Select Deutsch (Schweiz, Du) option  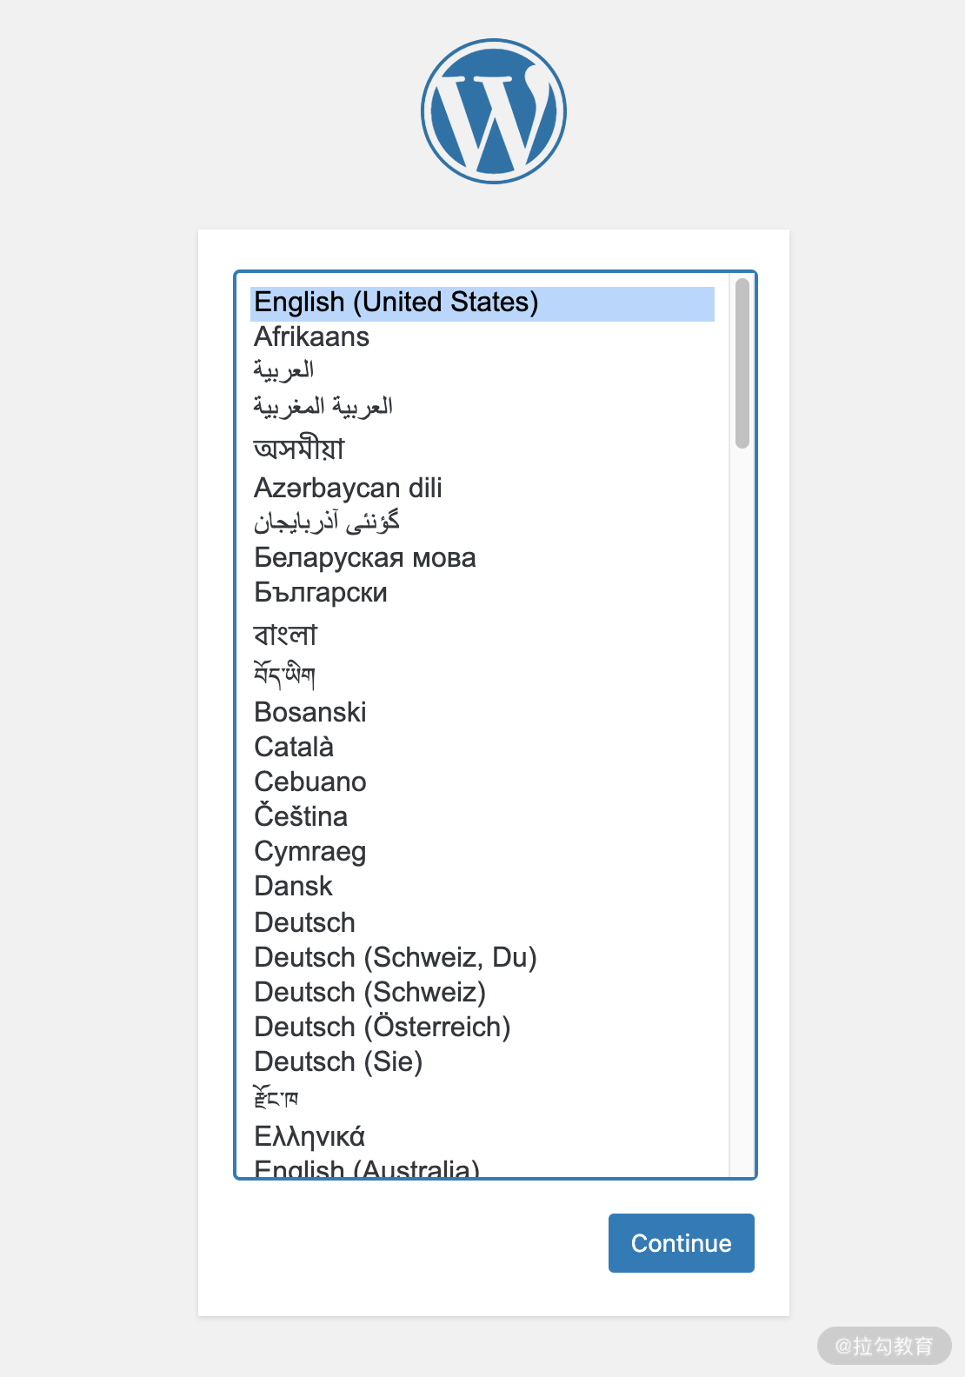pyautogui.click(x=396, y=957)
